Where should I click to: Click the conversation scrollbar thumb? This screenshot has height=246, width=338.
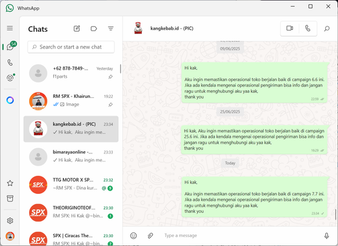[x=335, y=214]
